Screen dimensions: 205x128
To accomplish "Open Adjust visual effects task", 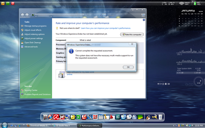I will click(33, 30).
